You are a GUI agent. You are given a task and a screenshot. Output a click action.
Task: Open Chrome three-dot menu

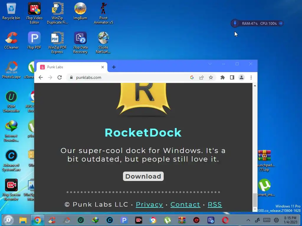(x=251, y=77)
